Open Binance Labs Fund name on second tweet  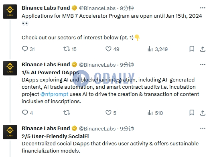[x=46, y=65]
